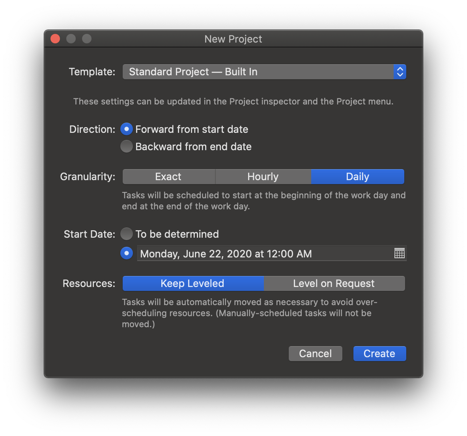Click the Backward from end date label
This screenshot has width=467, height=436.
(x=193, y=147)
